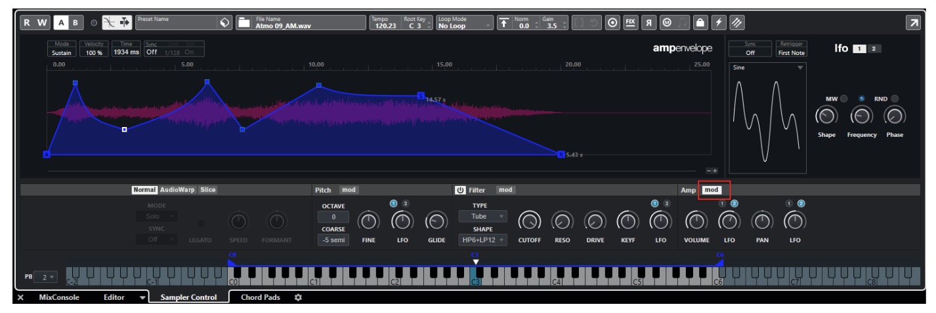Screen dimensions: 936x313
Task: Select Normal playback mode tab
Action: [144, 190]
